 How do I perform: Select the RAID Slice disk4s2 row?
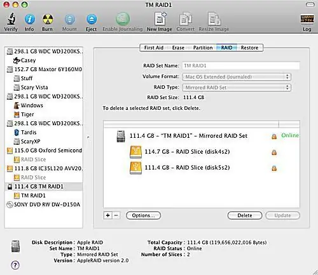tap(202, 152)
